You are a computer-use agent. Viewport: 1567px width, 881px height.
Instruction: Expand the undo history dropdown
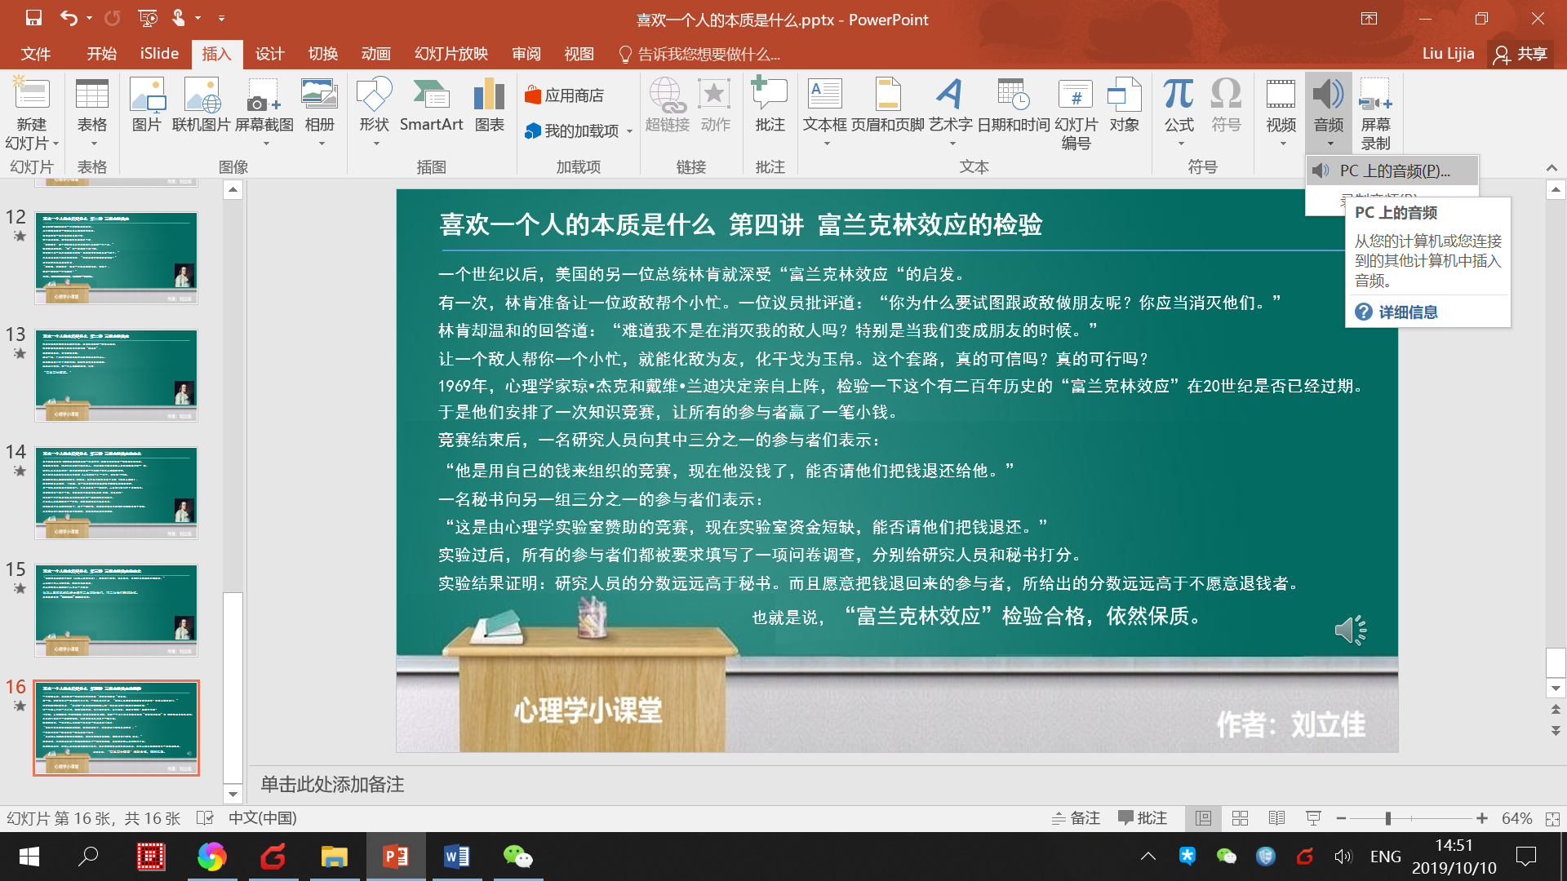89,18
